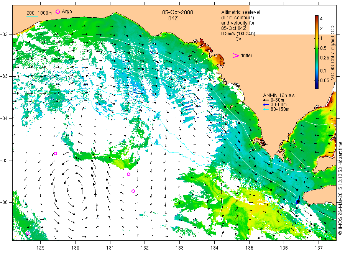Click the Argo float marker near 131.7, -35.7

(133, 191)
